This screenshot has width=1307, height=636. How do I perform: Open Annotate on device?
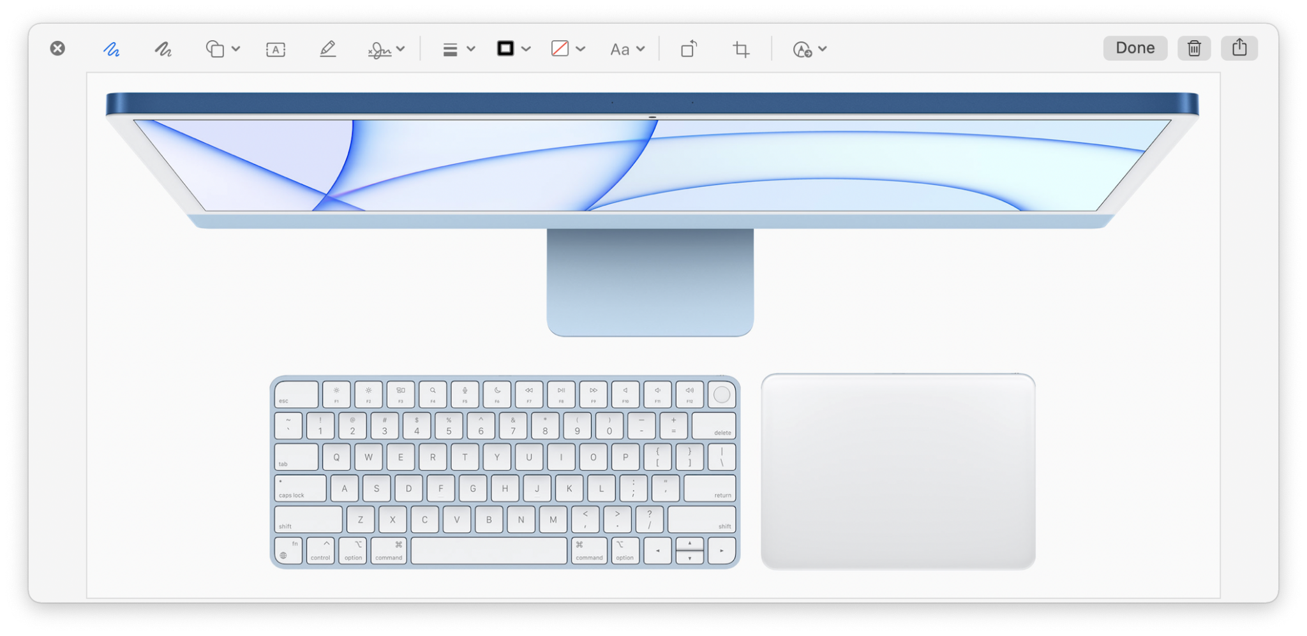tap(803, 49)
